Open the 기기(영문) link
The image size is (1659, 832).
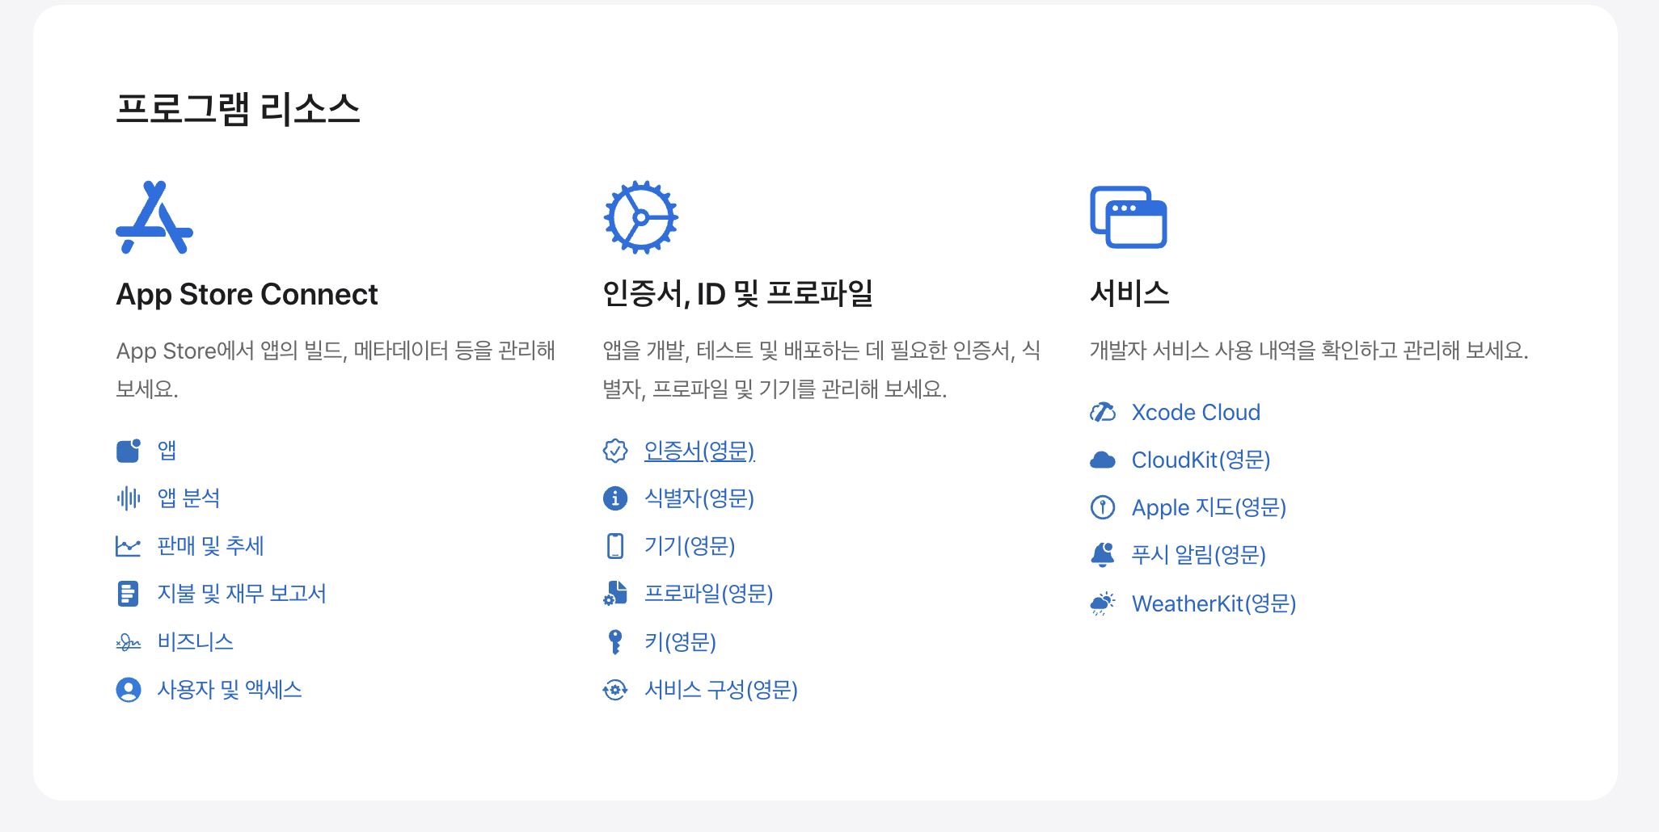[x=690, y=546]
